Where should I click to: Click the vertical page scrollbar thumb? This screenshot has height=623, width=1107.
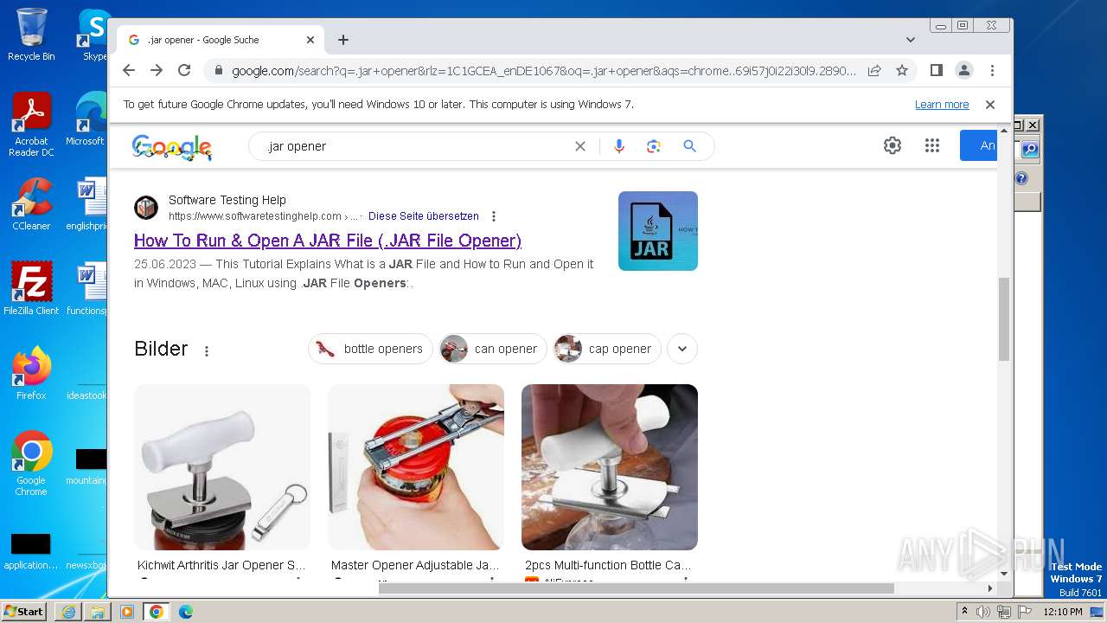(1004, 318)
